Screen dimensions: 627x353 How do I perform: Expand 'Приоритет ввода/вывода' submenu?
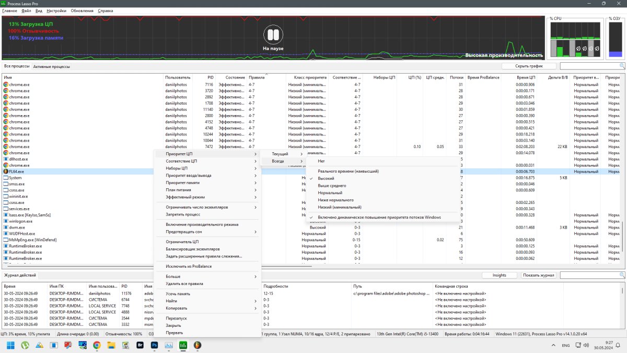[x=208, y=176]
